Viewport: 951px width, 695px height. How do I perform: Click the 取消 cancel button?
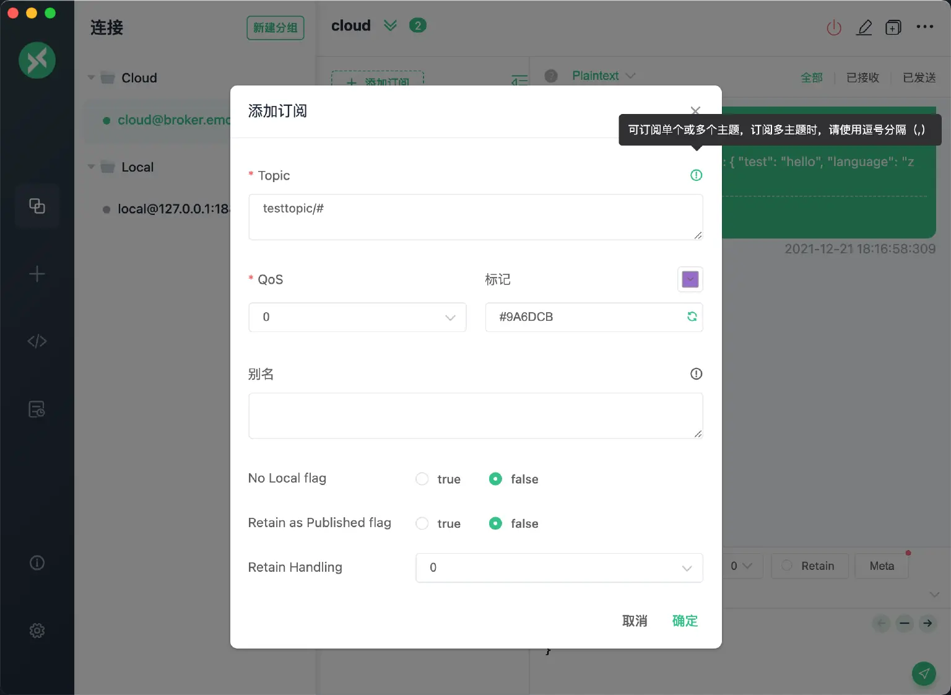point(635,621)
